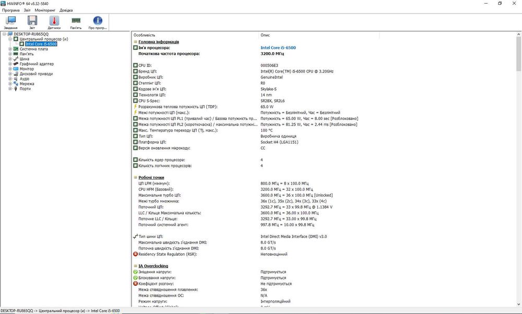Open the Про прогр... info icon
This screenshot has width=522, height=314.
click(98, 21)
